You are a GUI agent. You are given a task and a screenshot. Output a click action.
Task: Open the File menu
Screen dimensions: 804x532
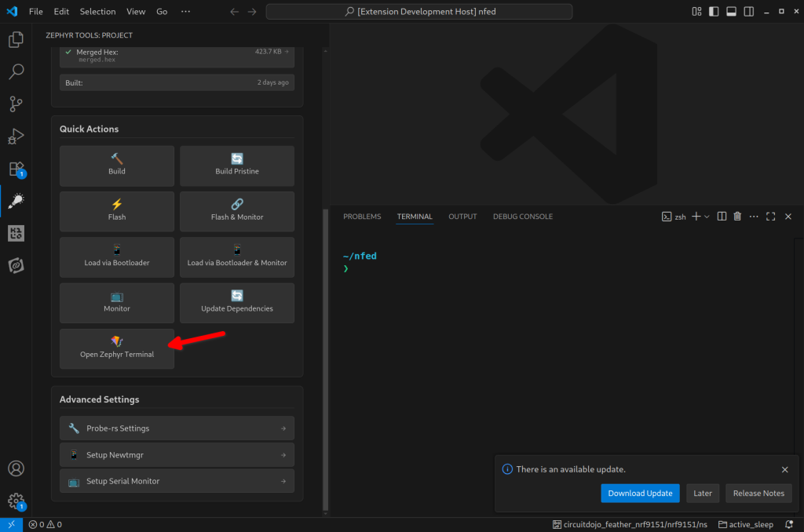point(36,11)
